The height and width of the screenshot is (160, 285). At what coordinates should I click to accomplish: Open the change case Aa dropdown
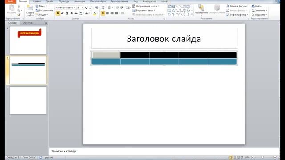[87, 13]
